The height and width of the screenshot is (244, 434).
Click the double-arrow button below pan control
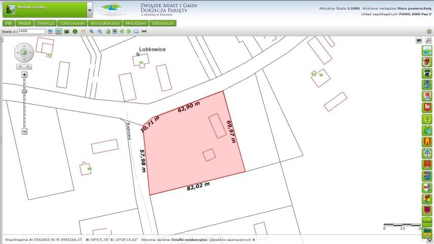click(24, 67)
